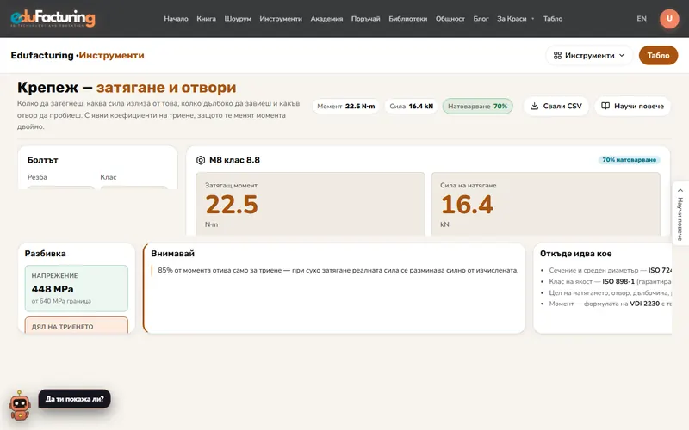
Task: Click the Откъде идва кое heading
Action: 575,254
